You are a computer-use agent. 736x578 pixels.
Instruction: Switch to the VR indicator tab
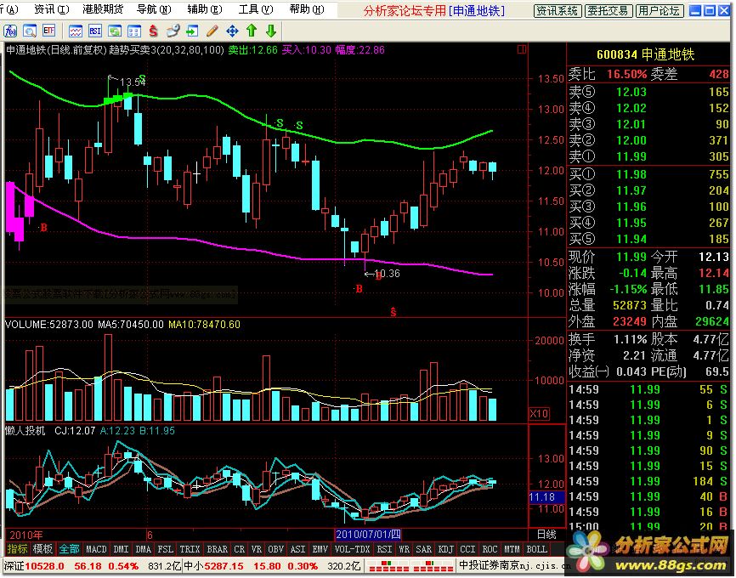click(x=257, y=549)
